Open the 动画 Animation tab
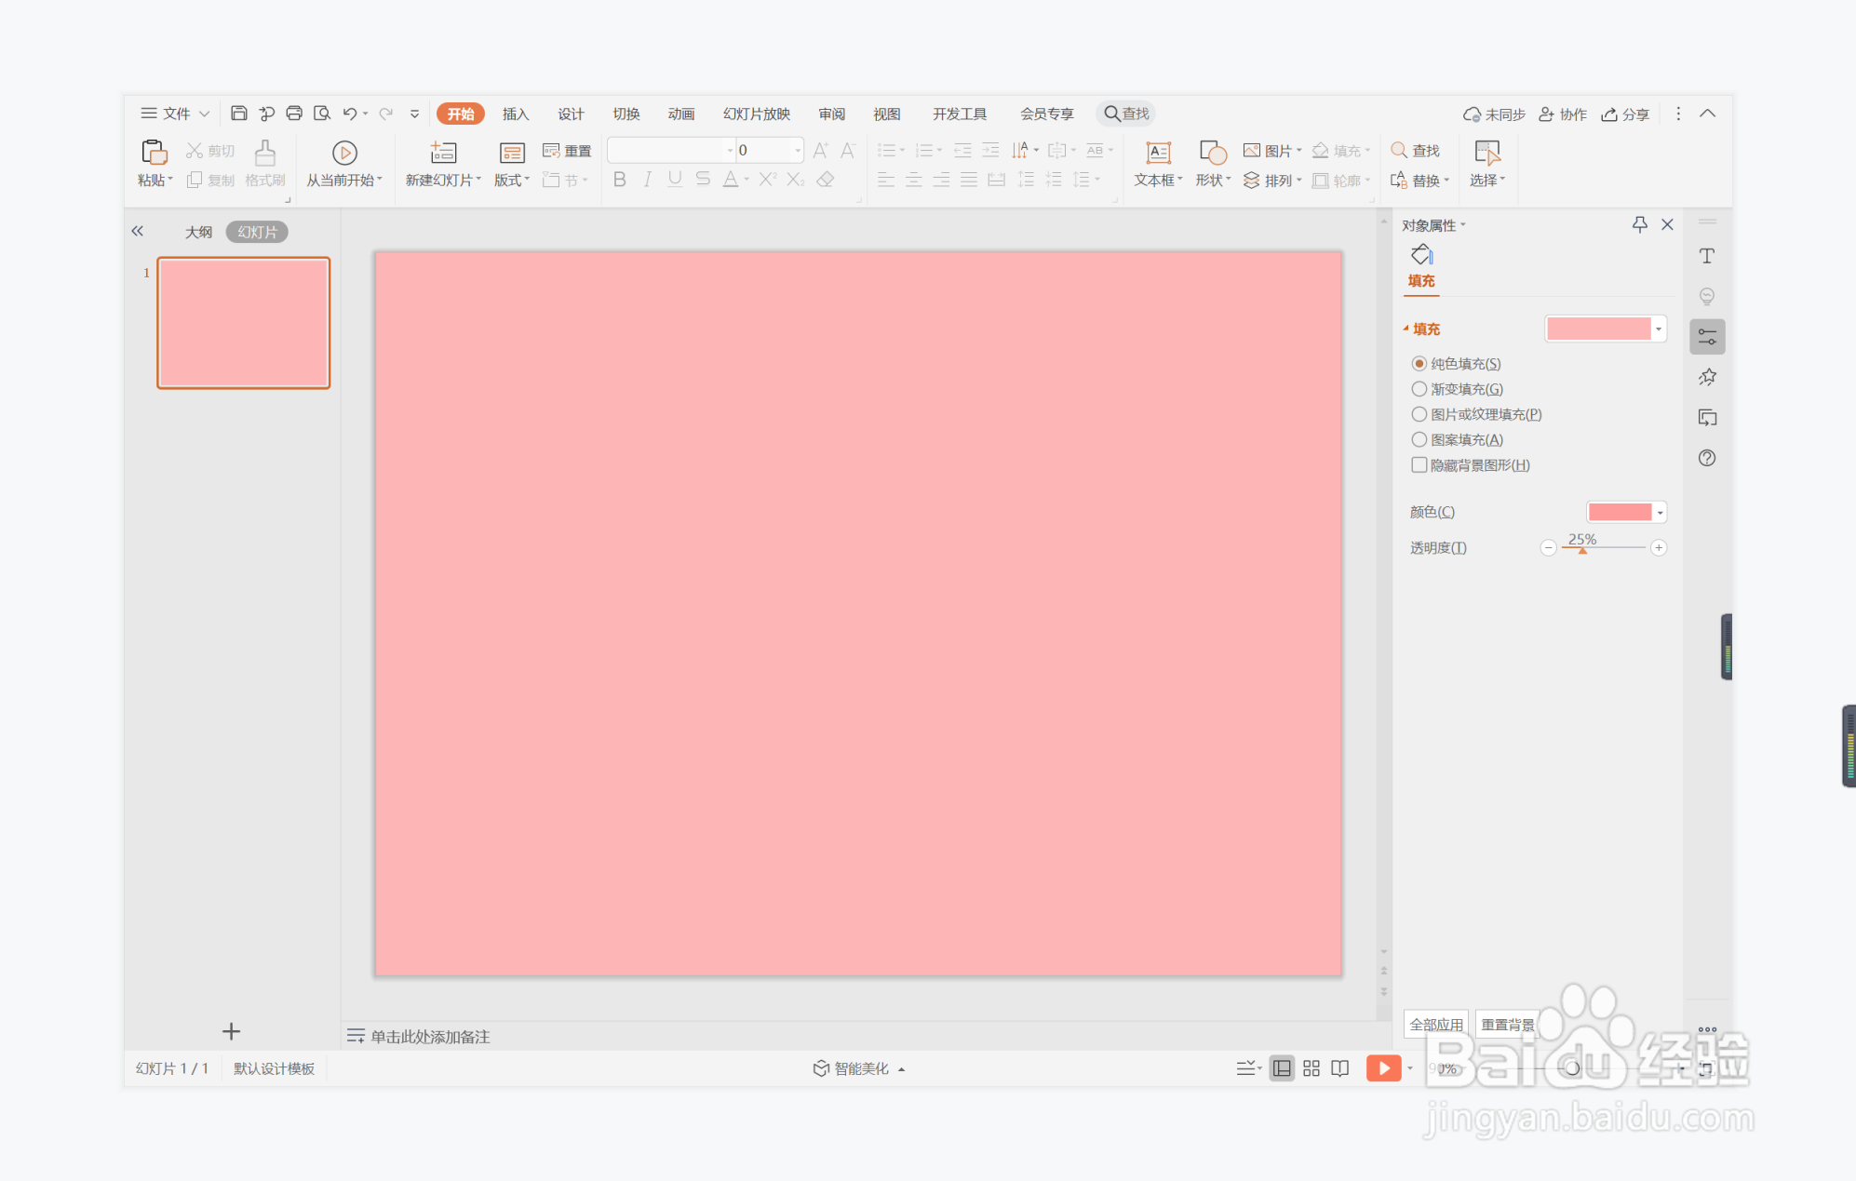This screenshot has width=1856, height=1181. [x=681, y=114]
